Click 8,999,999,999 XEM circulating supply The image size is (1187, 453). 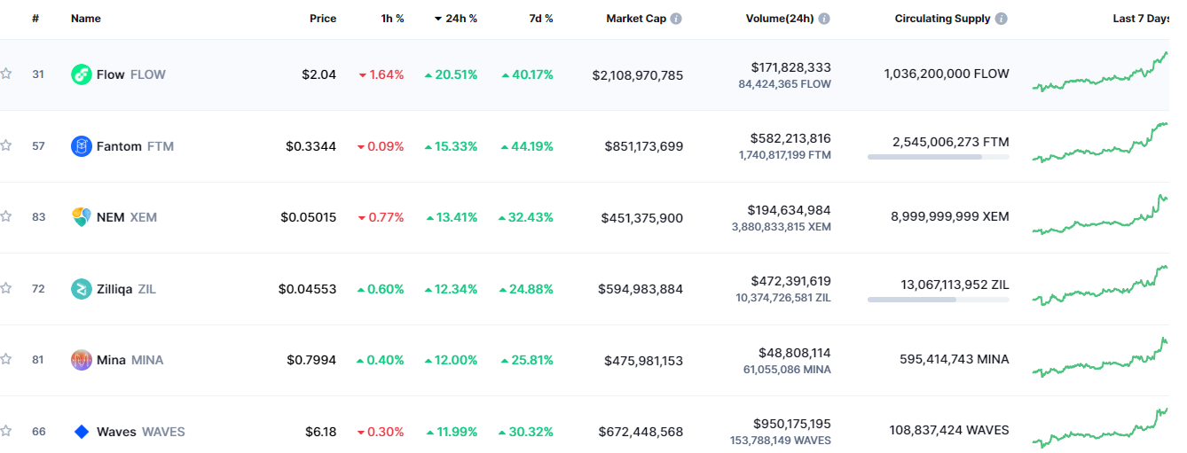949,216
